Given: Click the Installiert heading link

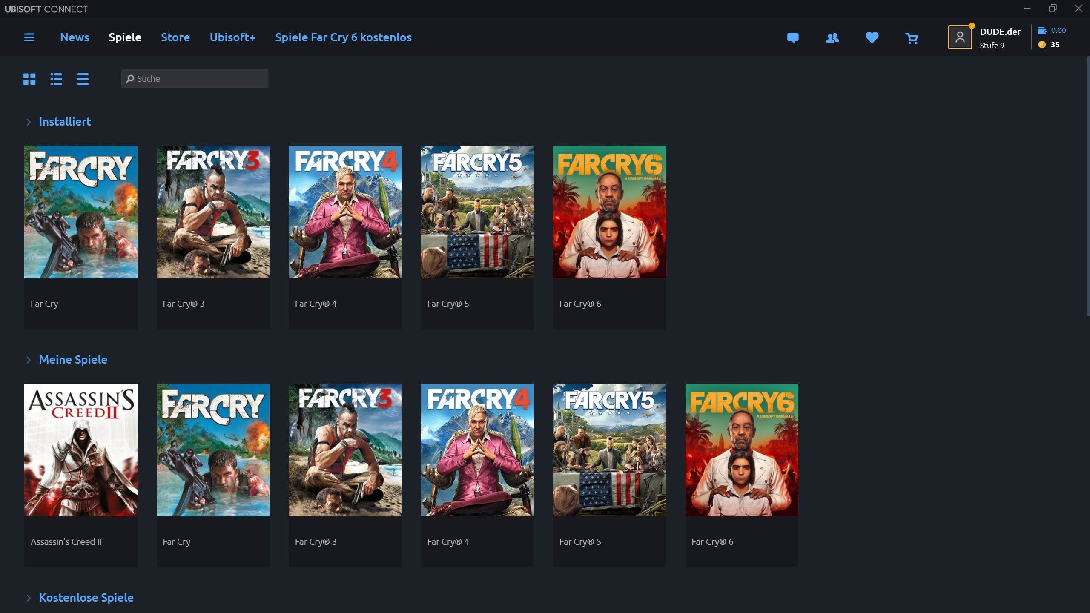Looking at the screenshot, I should [x=65, y=122].
